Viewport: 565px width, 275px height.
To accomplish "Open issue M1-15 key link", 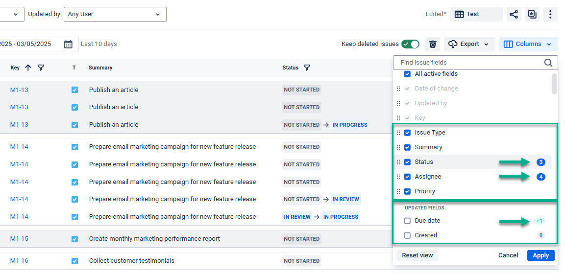I will pos(19,239).
